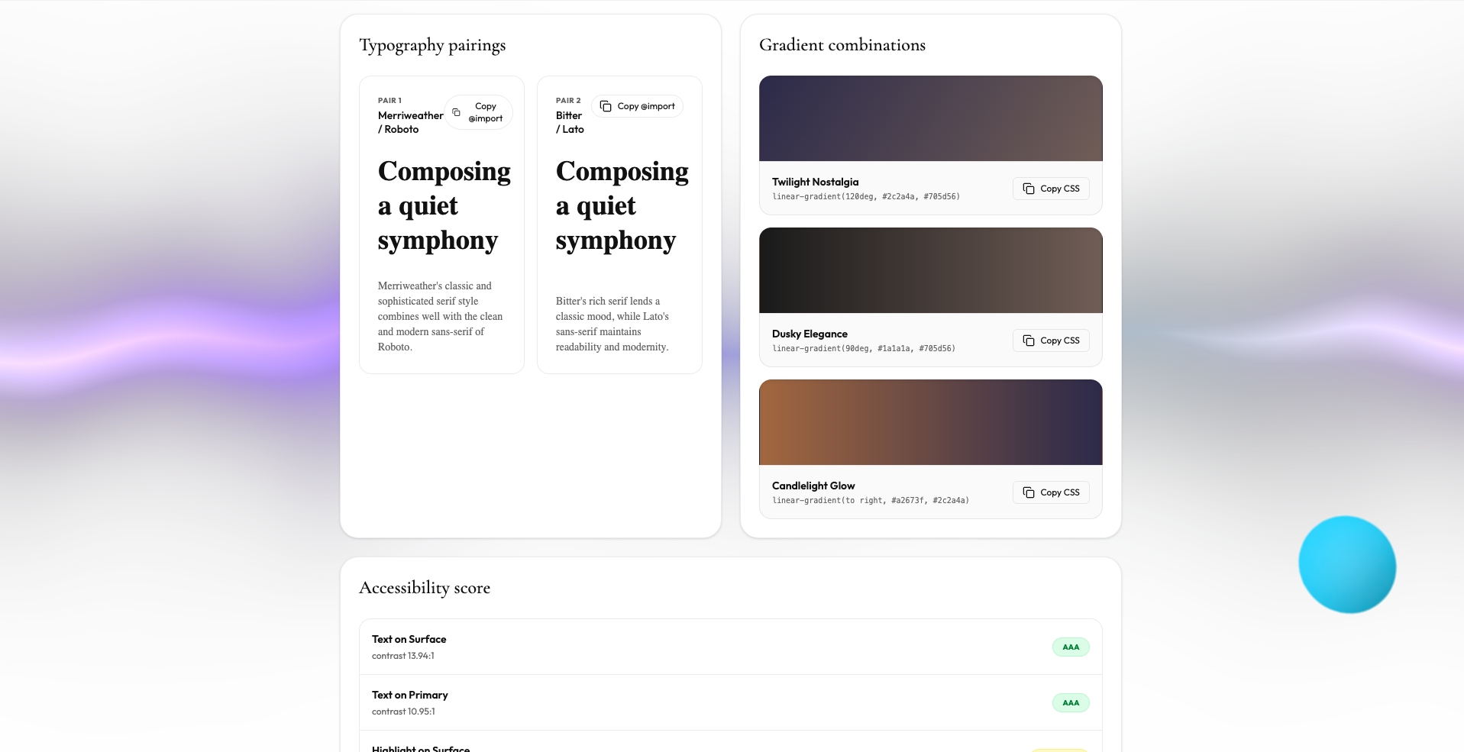Select the Text on Surface contrast row
Image resolution: width=1464 pixels, height=752 pixels.
point(731,647)
